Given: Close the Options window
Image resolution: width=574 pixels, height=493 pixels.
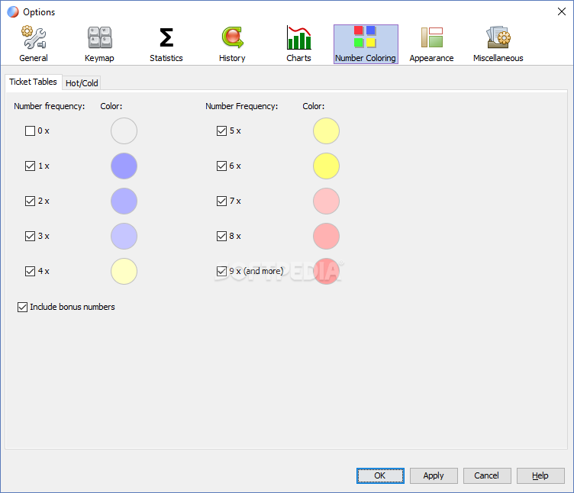Looking at the screenshot, I should pos(562,11).
